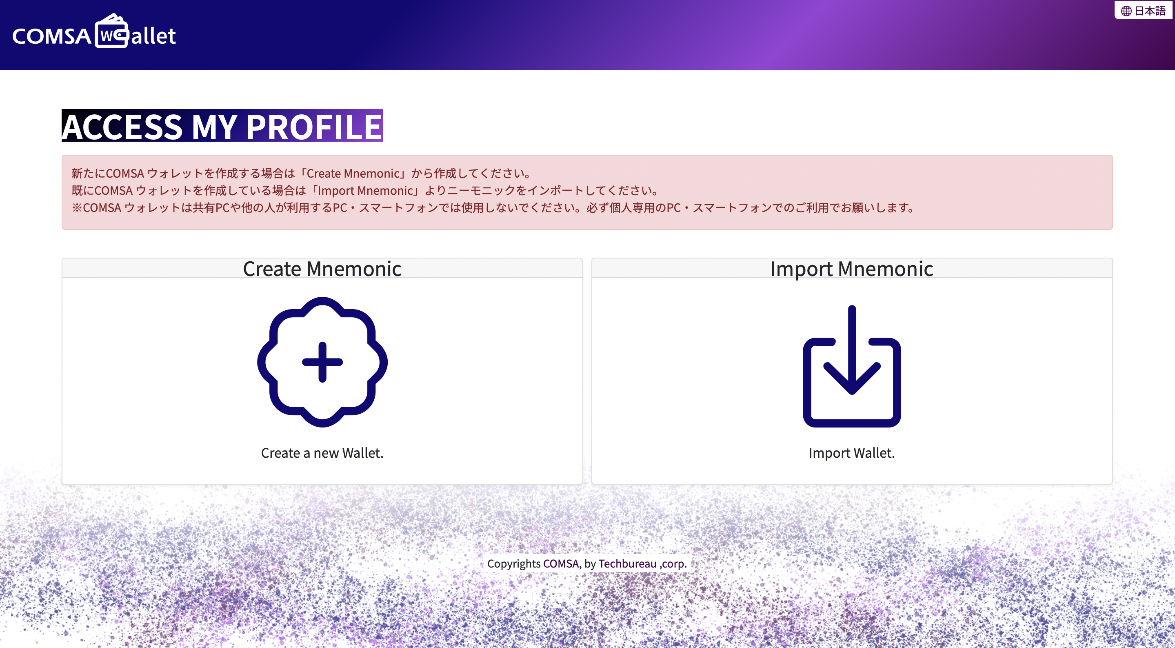This screenshot has height=648, width=1175.
Task: Click the plus badge Create Wallet icon
Action: pos(322,362)
